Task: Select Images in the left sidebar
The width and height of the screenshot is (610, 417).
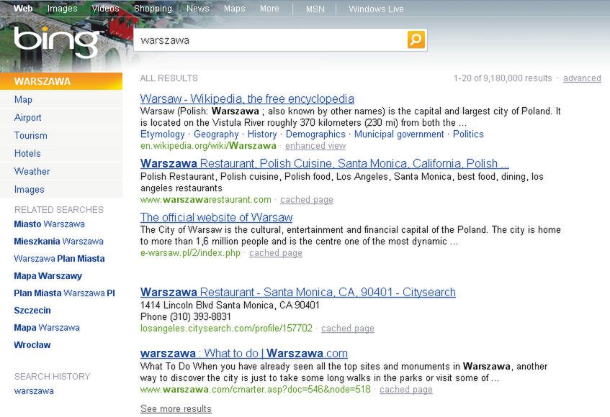Action: coord(30,190)
